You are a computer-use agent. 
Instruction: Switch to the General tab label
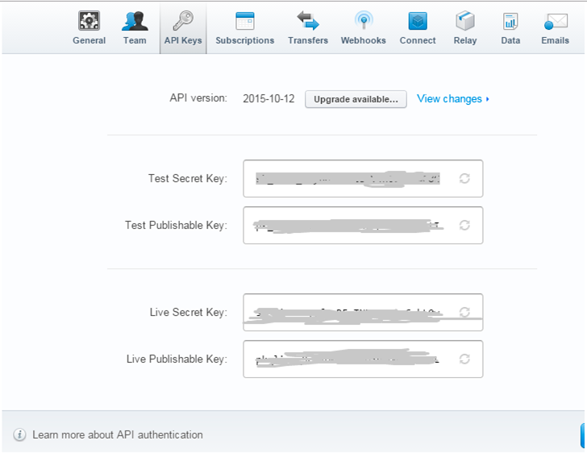tap(89, 40)
